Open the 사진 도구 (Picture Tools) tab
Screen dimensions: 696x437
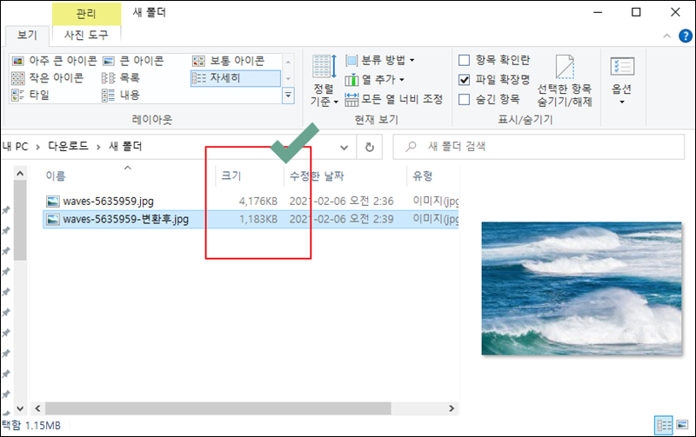coord(86,35)
